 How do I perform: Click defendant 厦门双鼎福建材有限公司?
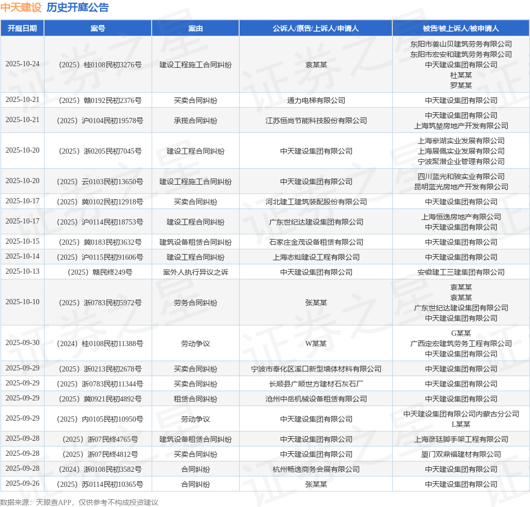pos(461,454)
